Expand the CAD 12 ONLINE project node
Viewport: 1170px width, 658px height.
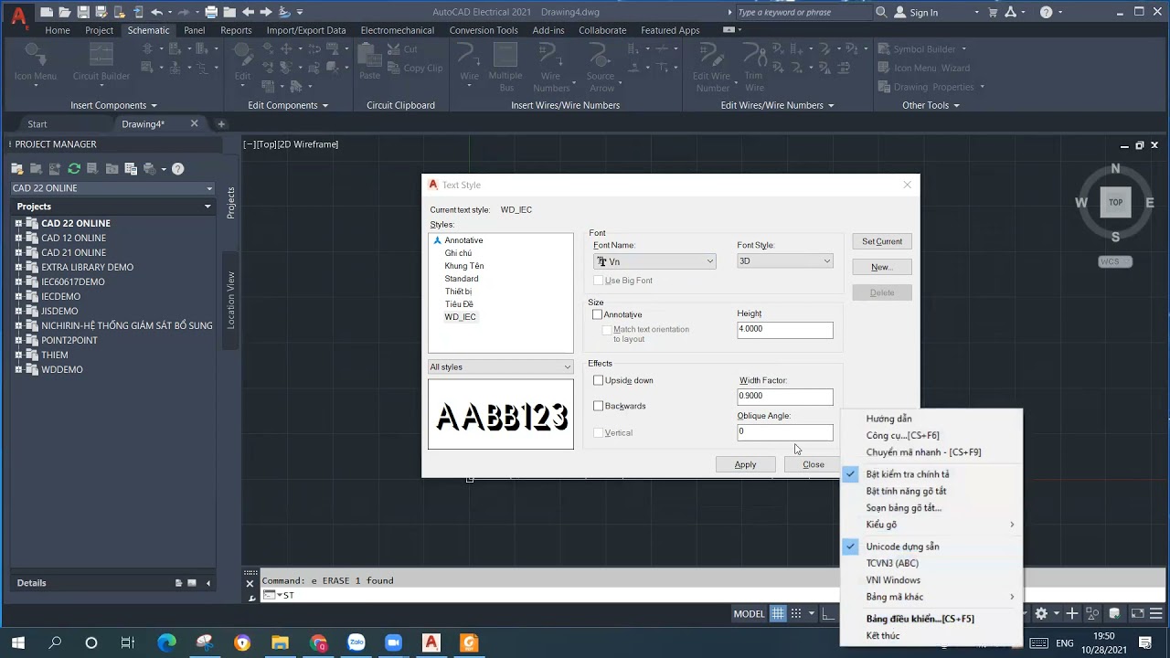click(17, 238)
